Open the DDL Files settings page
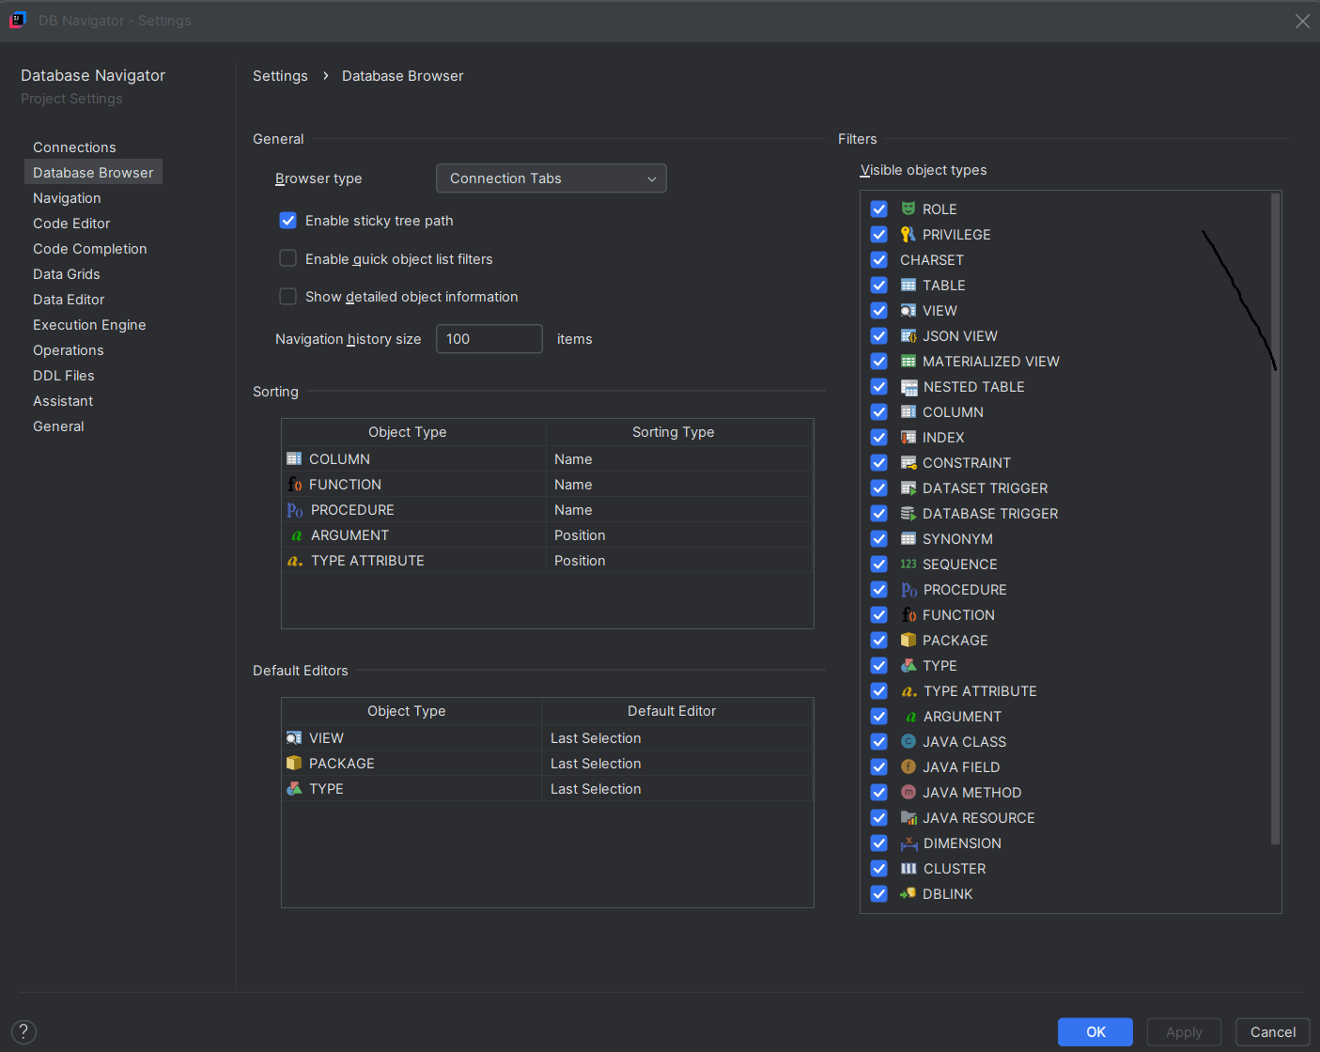1320x1052 pixels. pos(64,376)
